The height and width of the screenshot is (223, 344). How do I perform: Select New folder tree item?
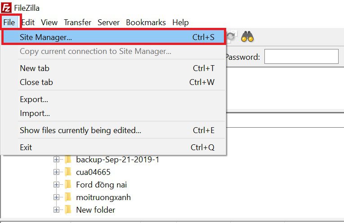[x=95, y=210]
